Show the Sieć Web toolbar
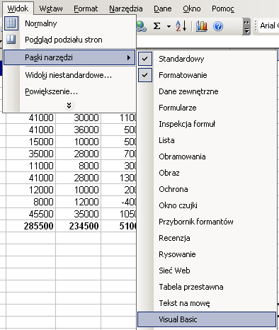Screen dimensions: 279x330 tap(207, 271)
